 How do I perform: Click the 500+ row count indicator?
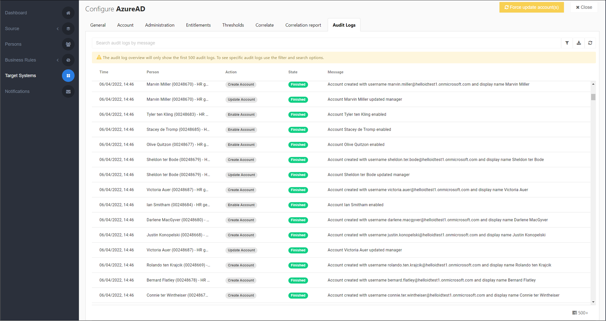pos(580,313)
